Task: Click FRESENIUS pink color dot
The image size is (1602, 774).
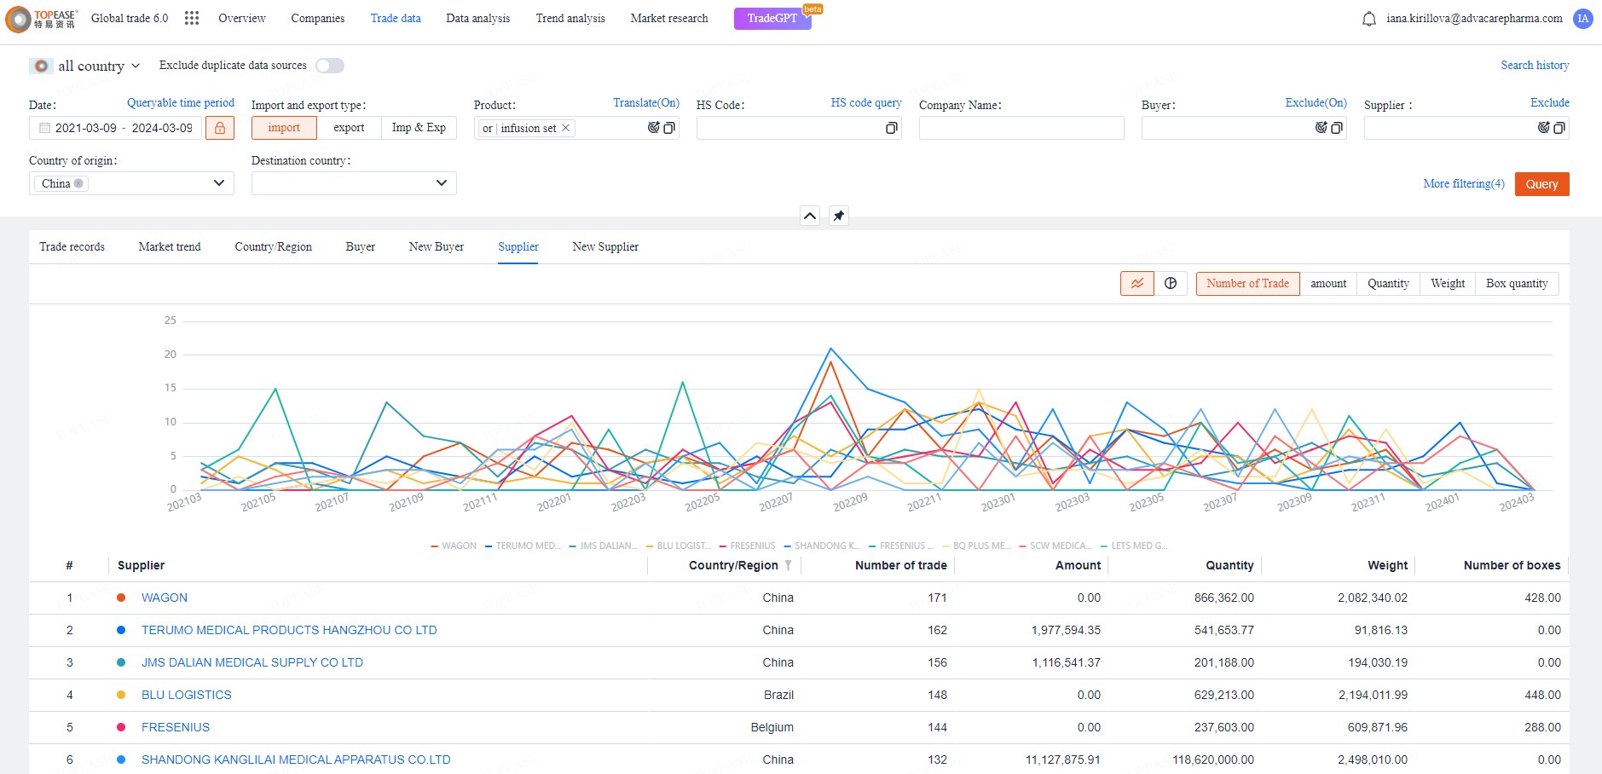Action: (121, 727)
